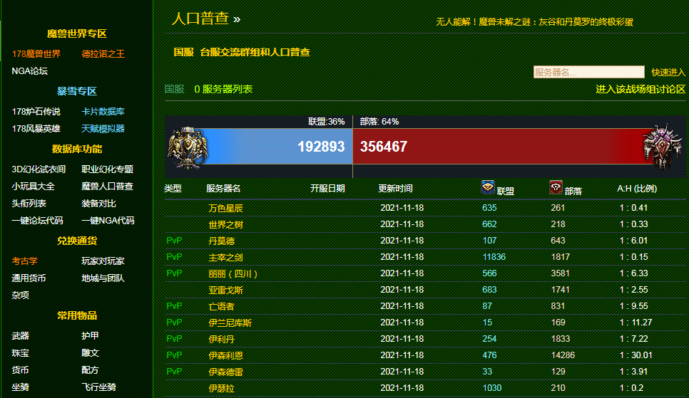Open 飞行坐骑 item category
The height and width of the screenshot is (398, 689).
[x=98, y=387]
